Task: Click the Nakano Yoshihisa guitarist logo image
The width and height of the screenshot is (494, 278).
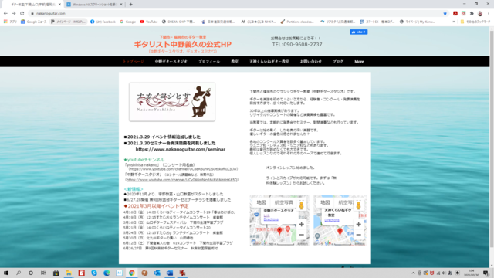Action: 172,102
